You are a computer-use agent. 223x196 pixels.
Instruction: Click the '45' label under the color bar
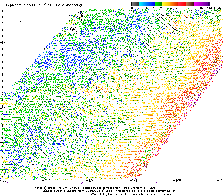coord(201,8)
